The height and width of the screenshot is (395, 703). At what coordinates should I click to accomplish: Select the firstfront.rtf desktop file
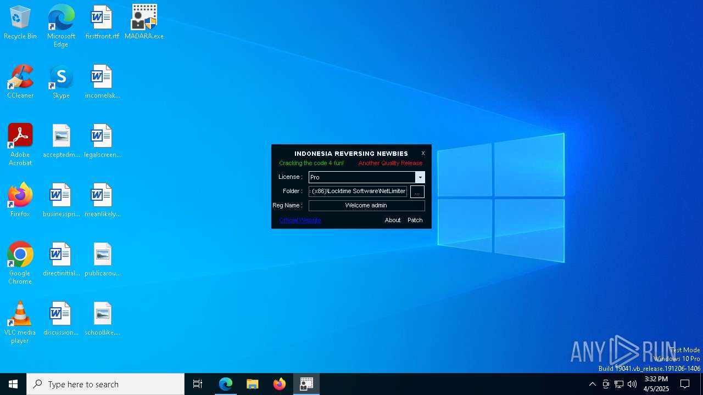coord(102,22)
